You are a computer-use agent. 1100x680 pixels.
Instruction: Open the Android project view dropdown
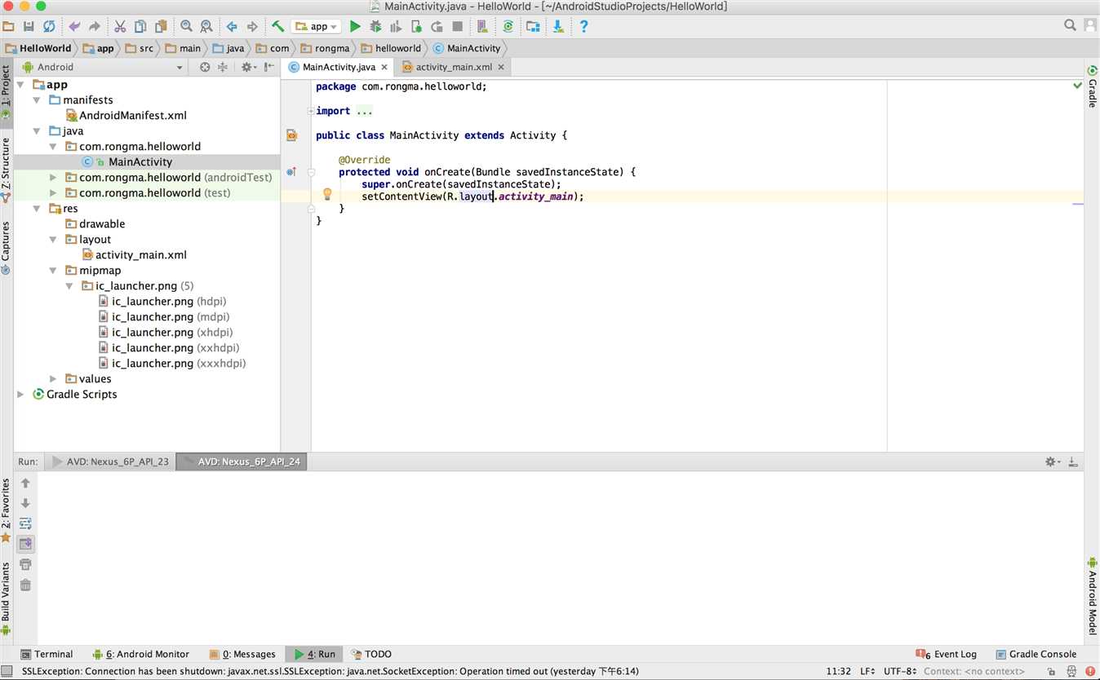click(x=103, y=67)
